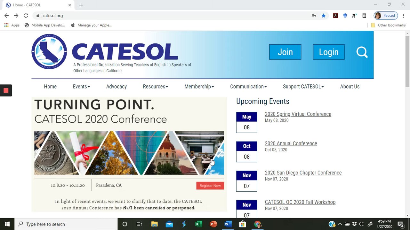Open 2020 San Diego Chapter Conference link
Viewport: 410px width, 230px height.
click(303, 173)
